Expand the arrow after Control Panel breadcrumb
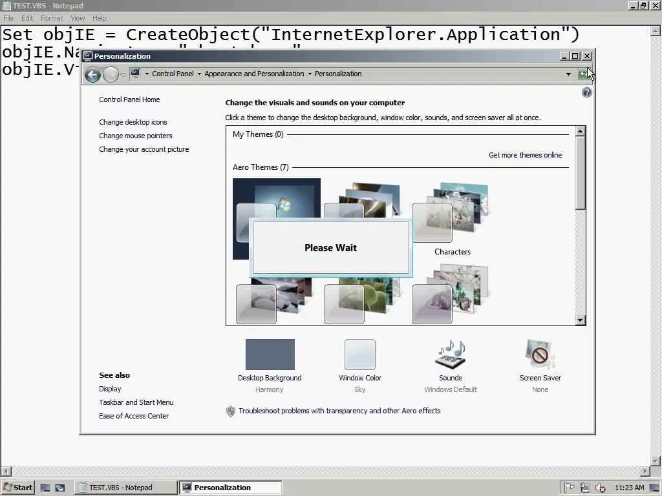The image size is (662, 496). click(x=199, y=74)
